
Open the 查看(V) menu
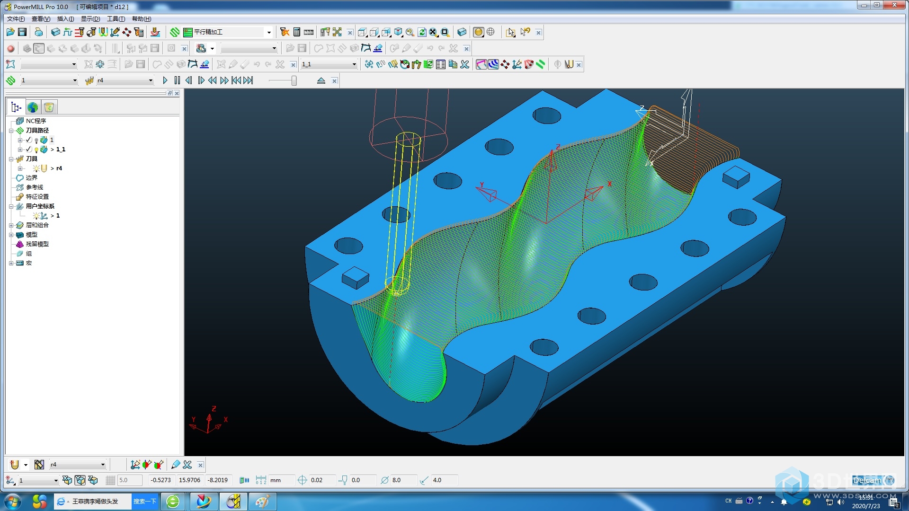click(x=41, y=19)
